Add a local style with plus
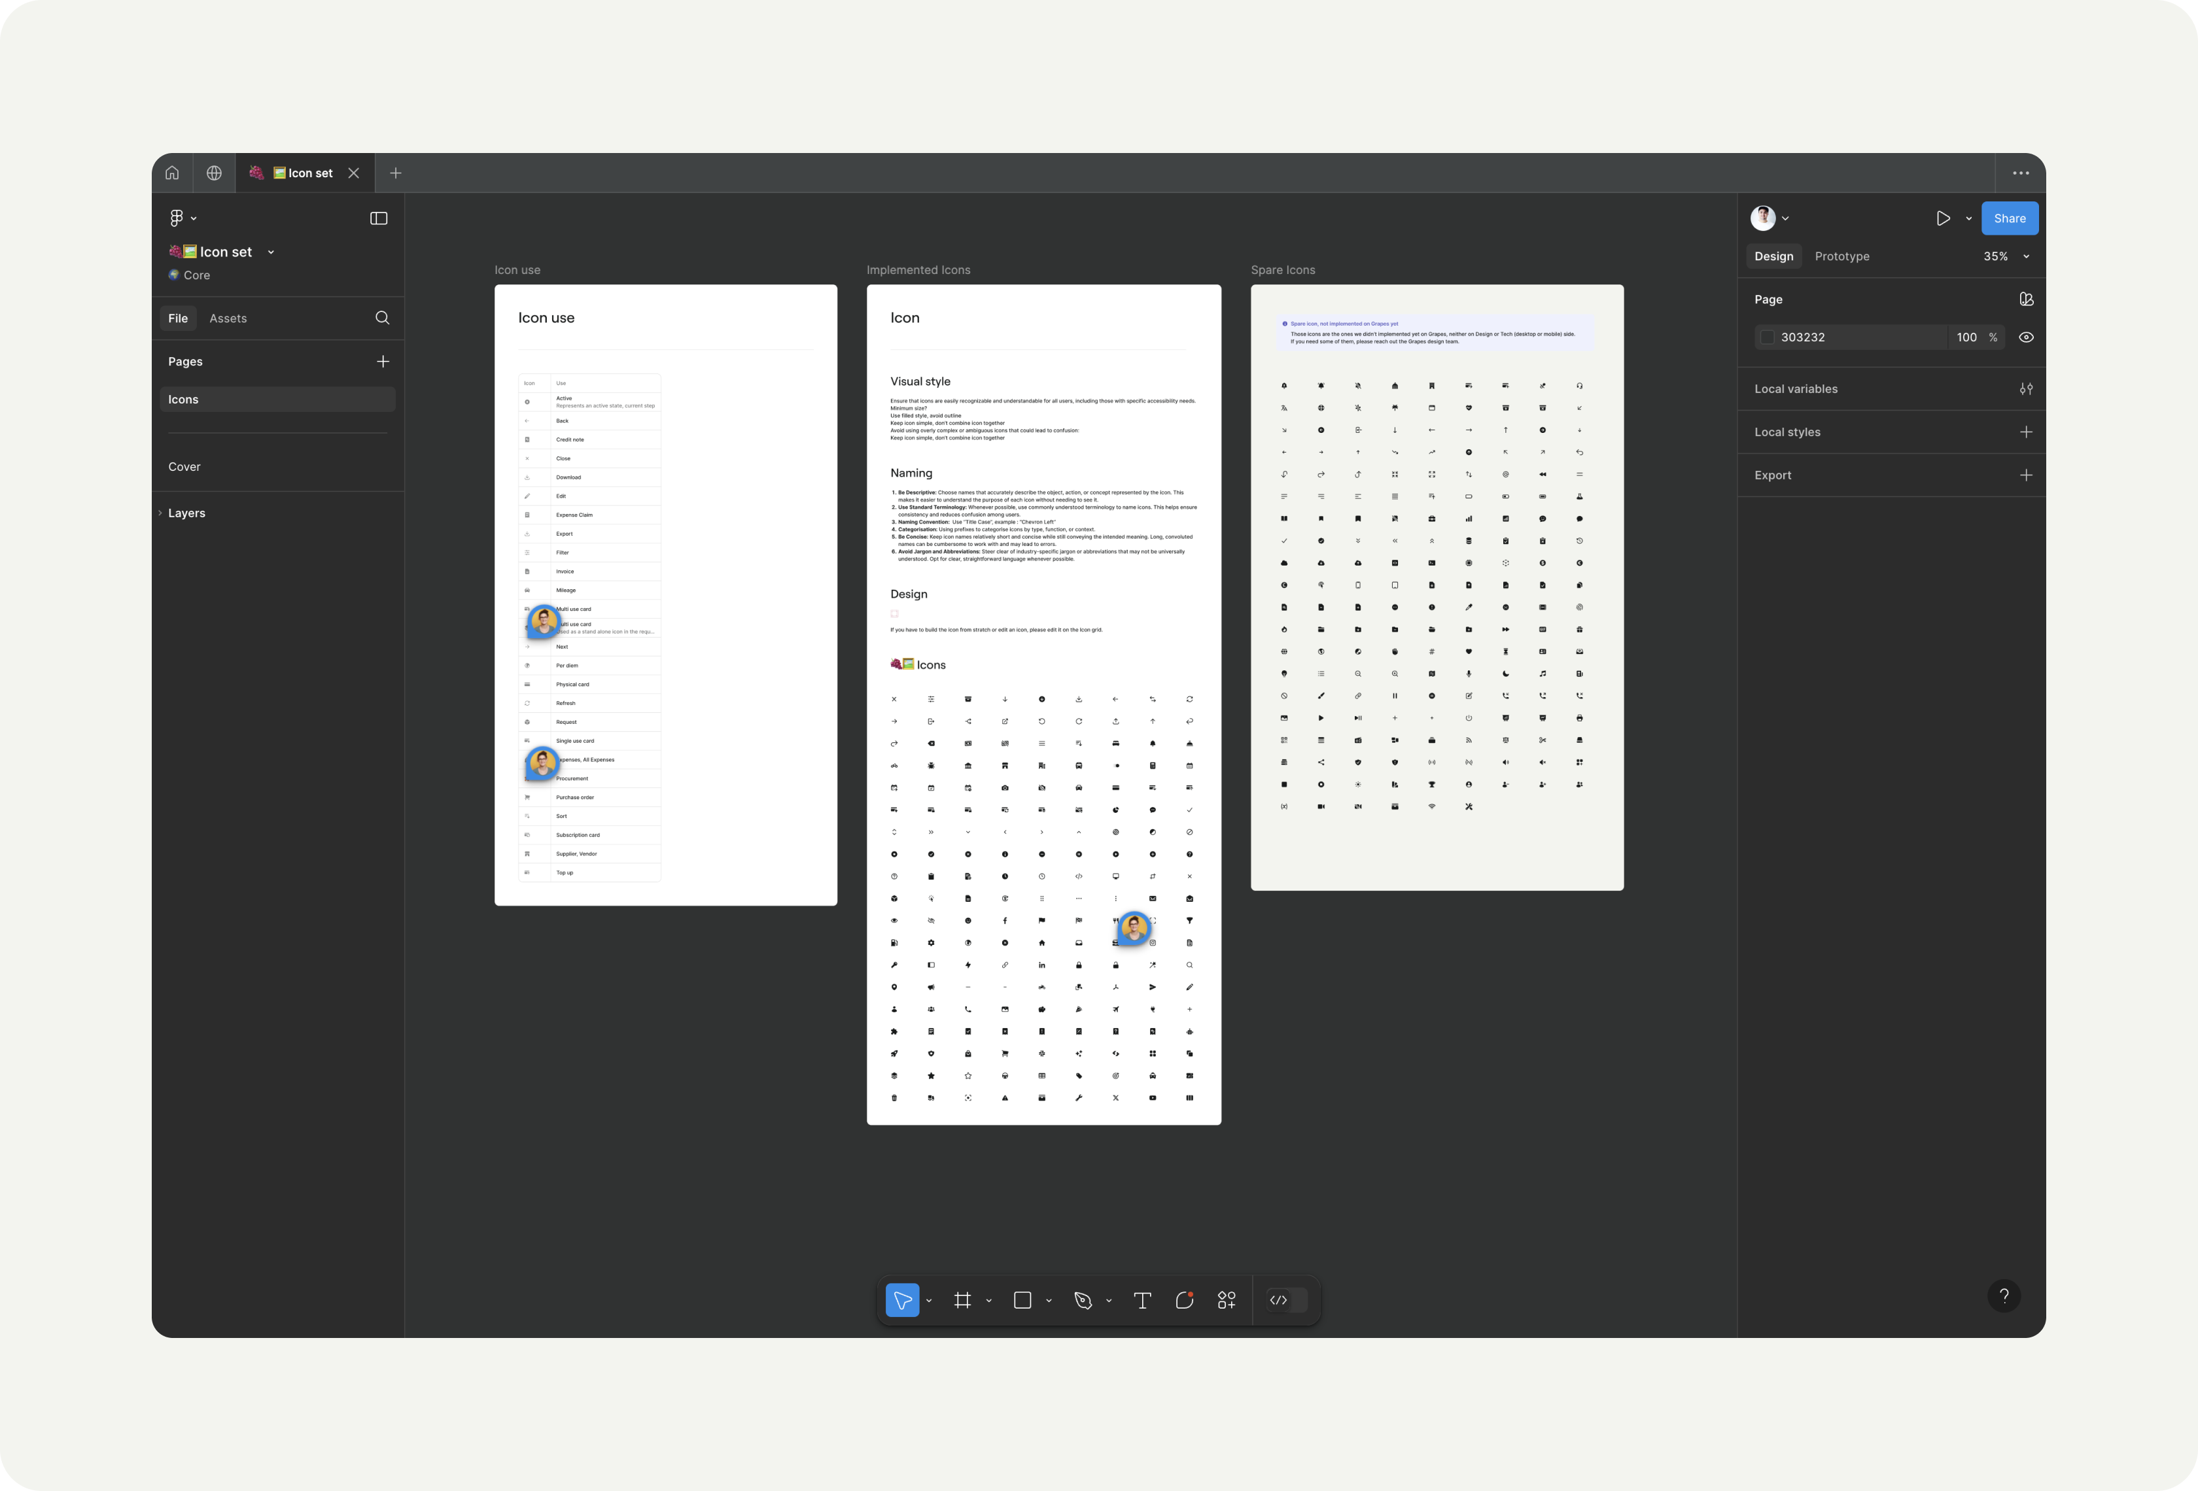This screenshot has width=2198, height=1491. 2026,432
